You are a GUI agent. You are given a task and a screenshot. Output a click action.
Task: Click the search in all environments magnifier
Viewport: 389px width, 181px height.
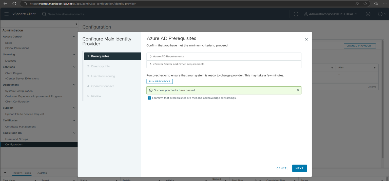[44, 14]
